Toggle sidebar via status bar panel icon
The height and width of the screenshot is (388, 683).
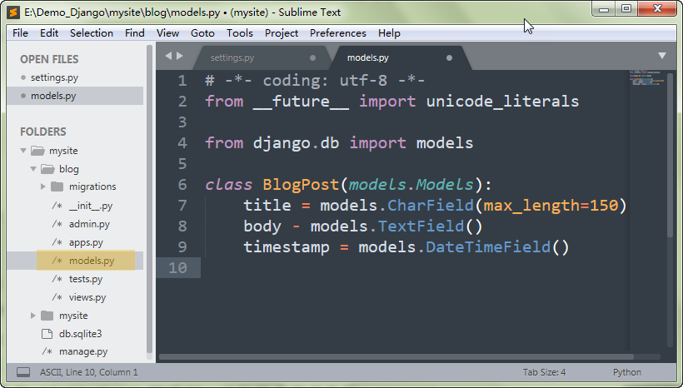coord(23,372)
